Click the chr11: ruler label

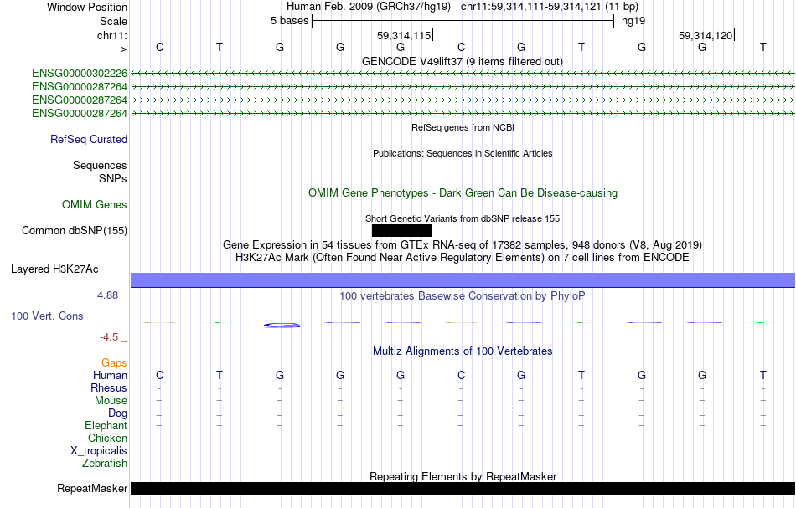point(112,35)
